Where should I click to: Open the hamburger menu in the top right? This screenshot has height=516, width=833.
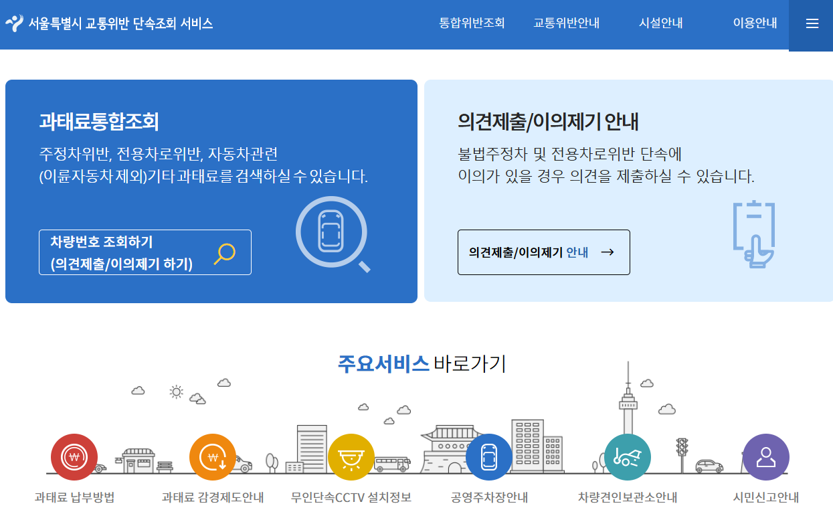tap(812, 23)
